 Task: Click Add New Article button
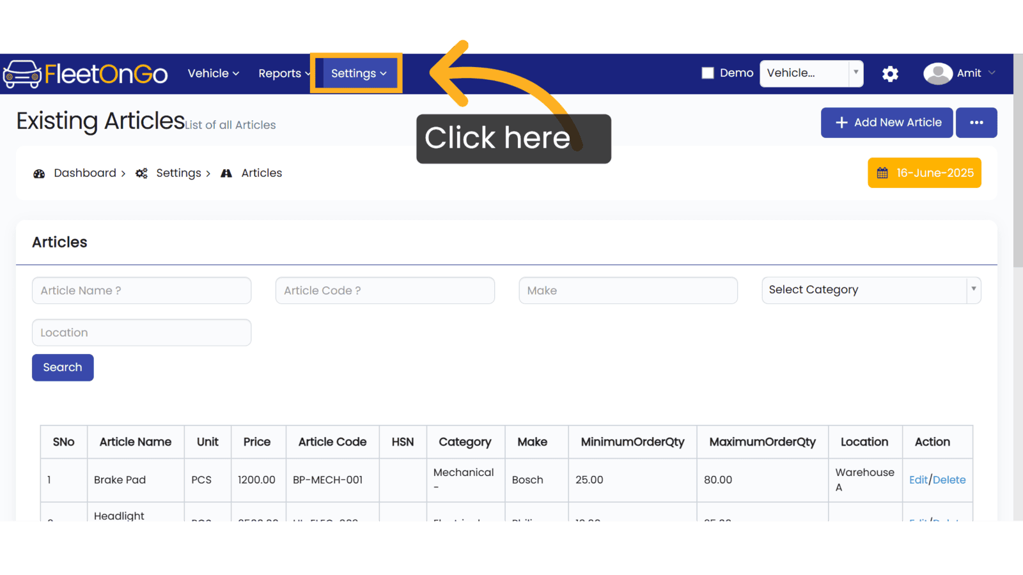[x=887, y=123]
